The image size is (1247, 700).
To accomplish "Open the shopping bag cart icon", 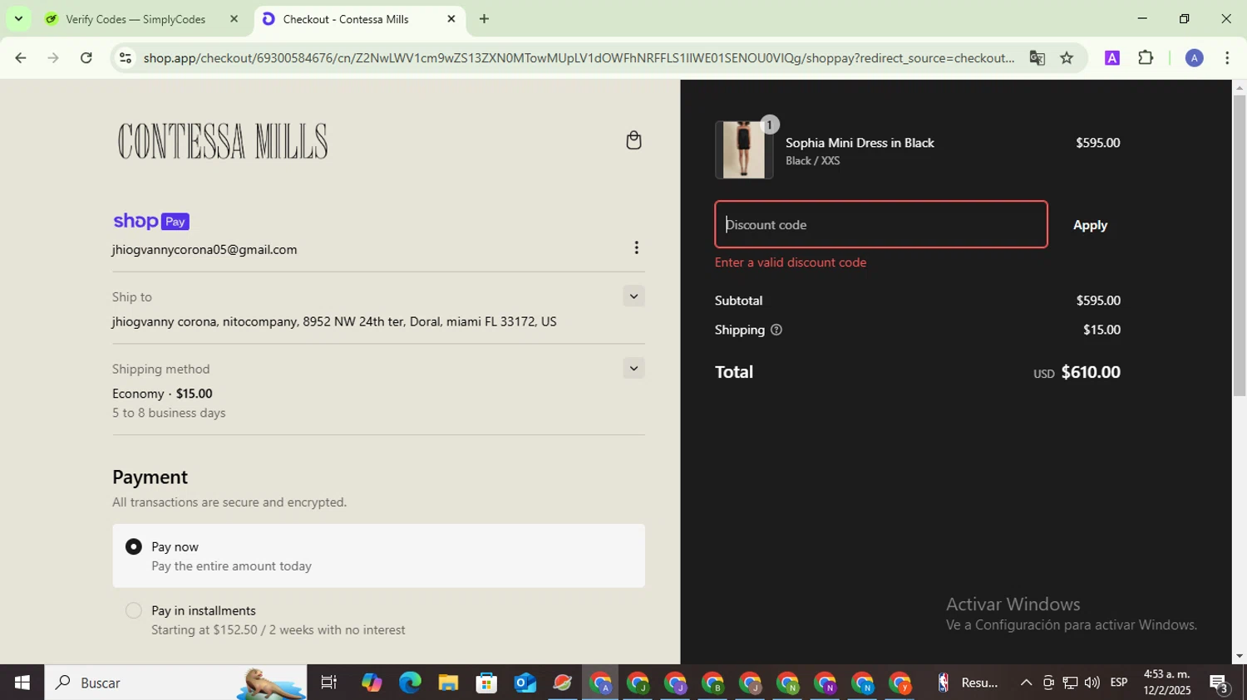I will (x=633, y=140).
